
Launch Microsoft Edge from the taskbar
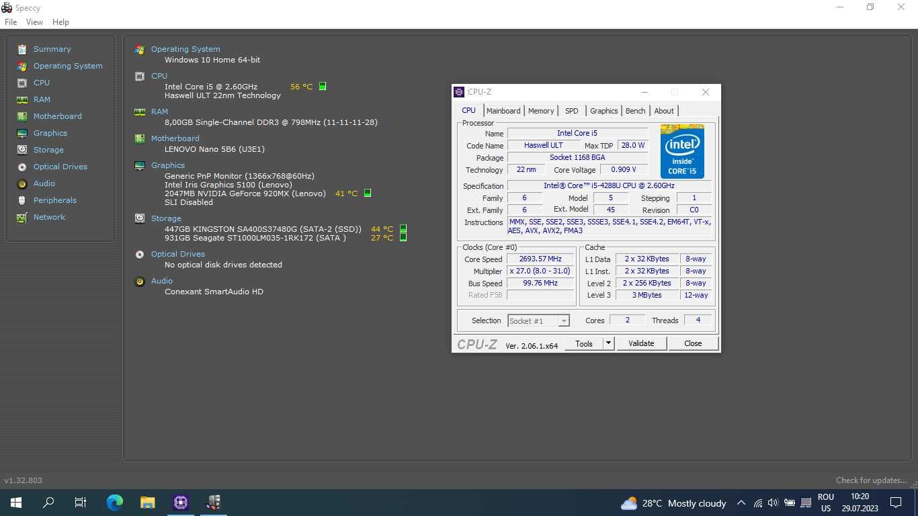(115, 503)
